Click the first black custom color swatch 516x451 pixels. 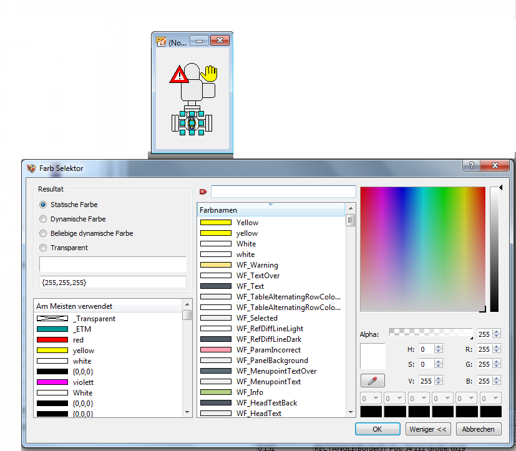pyautogui.click(x=371, y=412)
